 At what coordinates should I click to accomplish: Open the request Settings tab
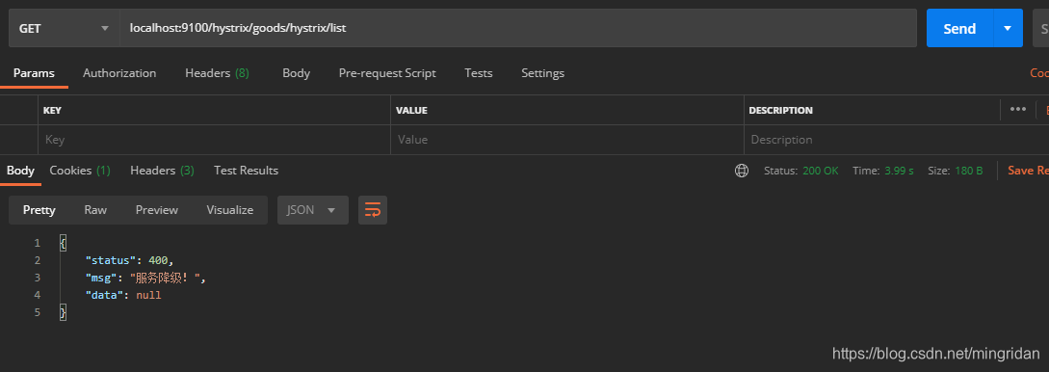point(542,73)
